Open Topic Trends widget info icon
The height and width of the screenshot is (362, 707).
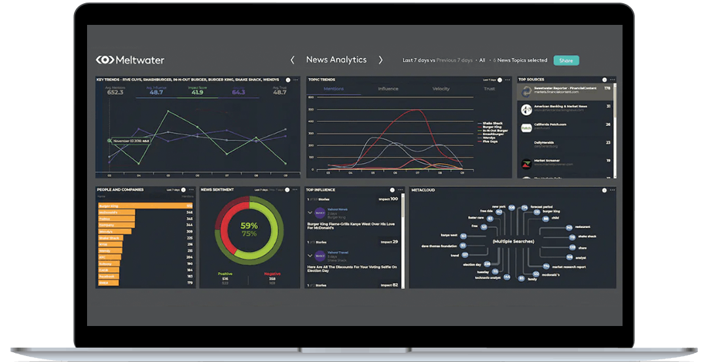pyautogui.click(x=499, y=80)
